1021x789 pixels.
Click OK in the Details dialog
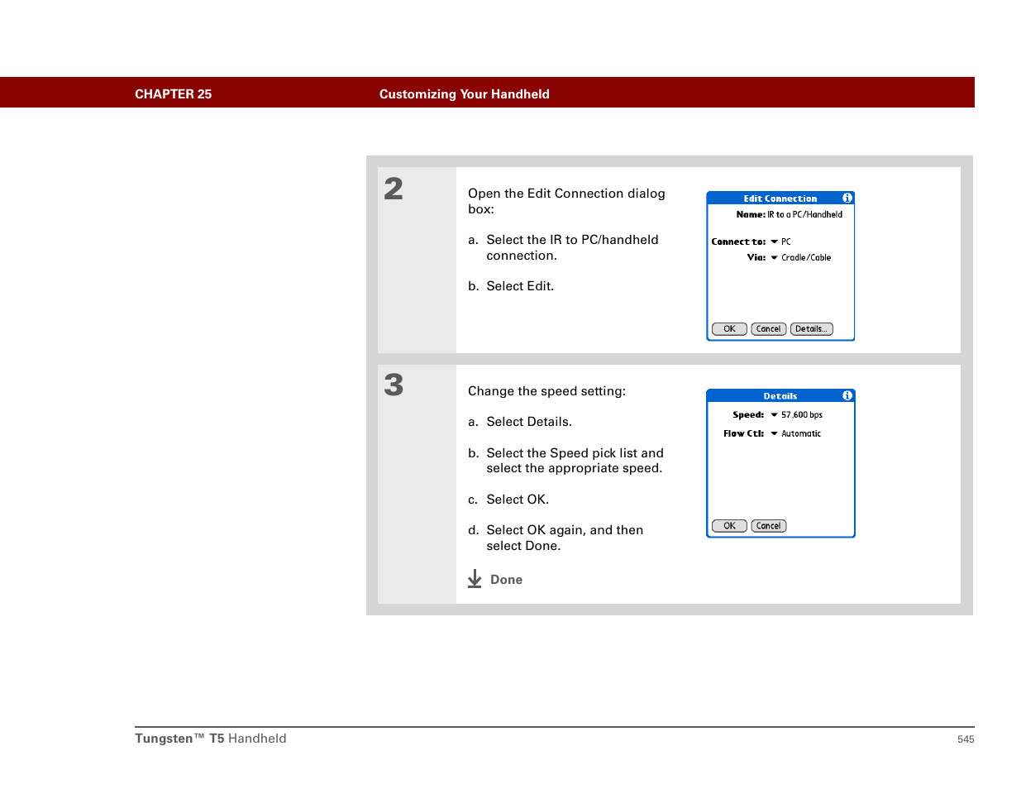click(729, 526)
